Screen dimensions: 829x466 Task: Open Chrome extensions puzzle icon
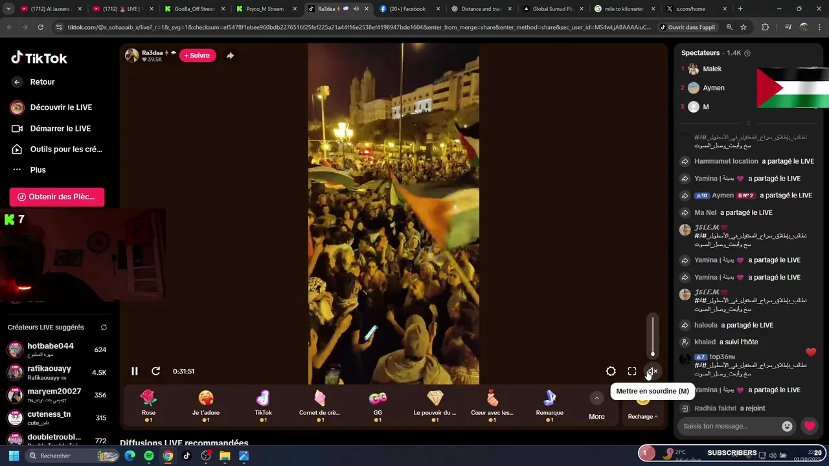pos(766,27)
